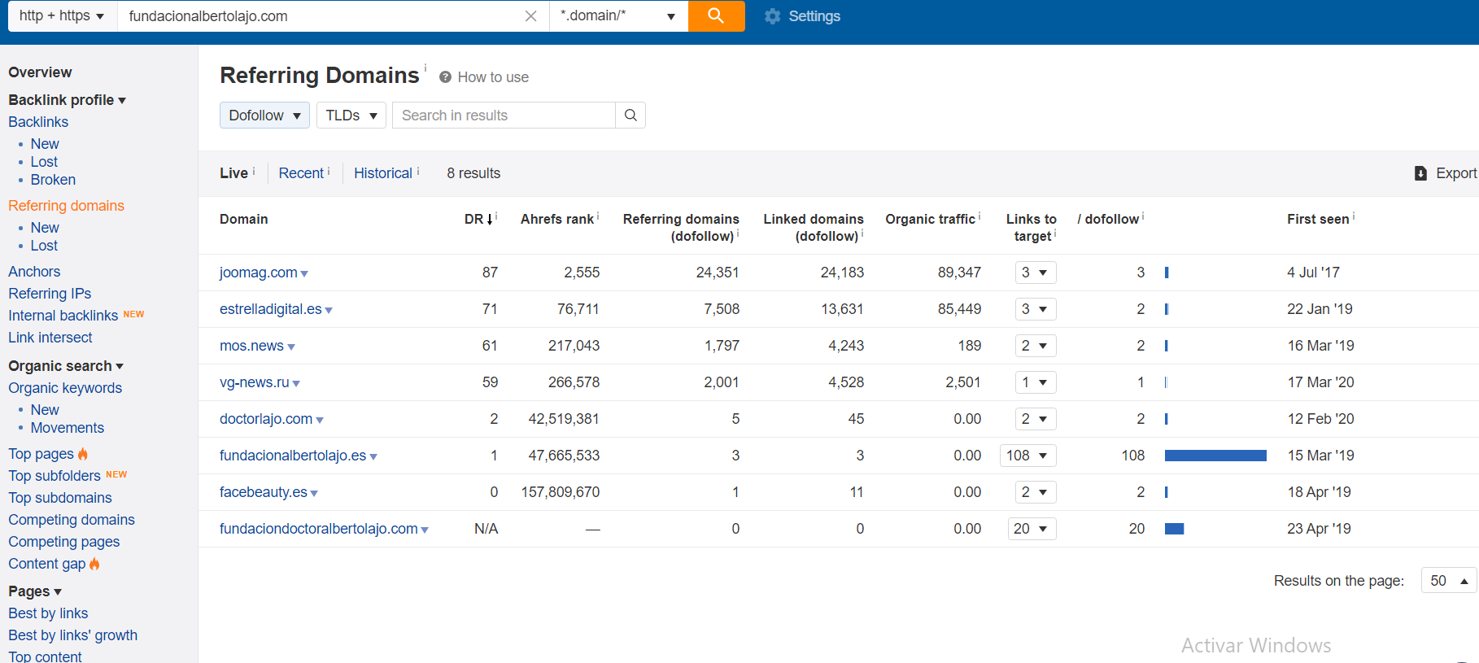The image size is (1479, 663).
Task: Open Internal backlinks in the sidebar
Action: (63, 316)
